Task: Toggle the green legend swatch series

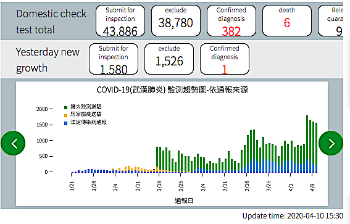Action: (x=65, y=107)
